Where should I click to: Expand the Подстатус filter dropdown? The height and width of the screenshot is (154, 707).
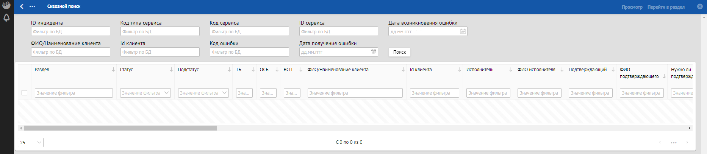pyautogui.click(x=224, y=93)
